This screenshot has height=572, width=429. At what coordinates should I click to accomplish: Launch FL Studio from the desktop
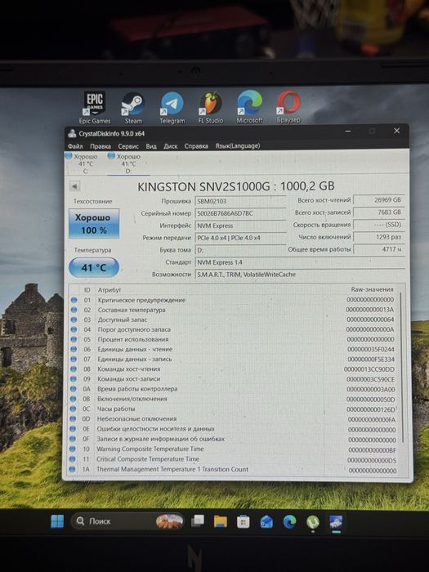coord(211,108)
